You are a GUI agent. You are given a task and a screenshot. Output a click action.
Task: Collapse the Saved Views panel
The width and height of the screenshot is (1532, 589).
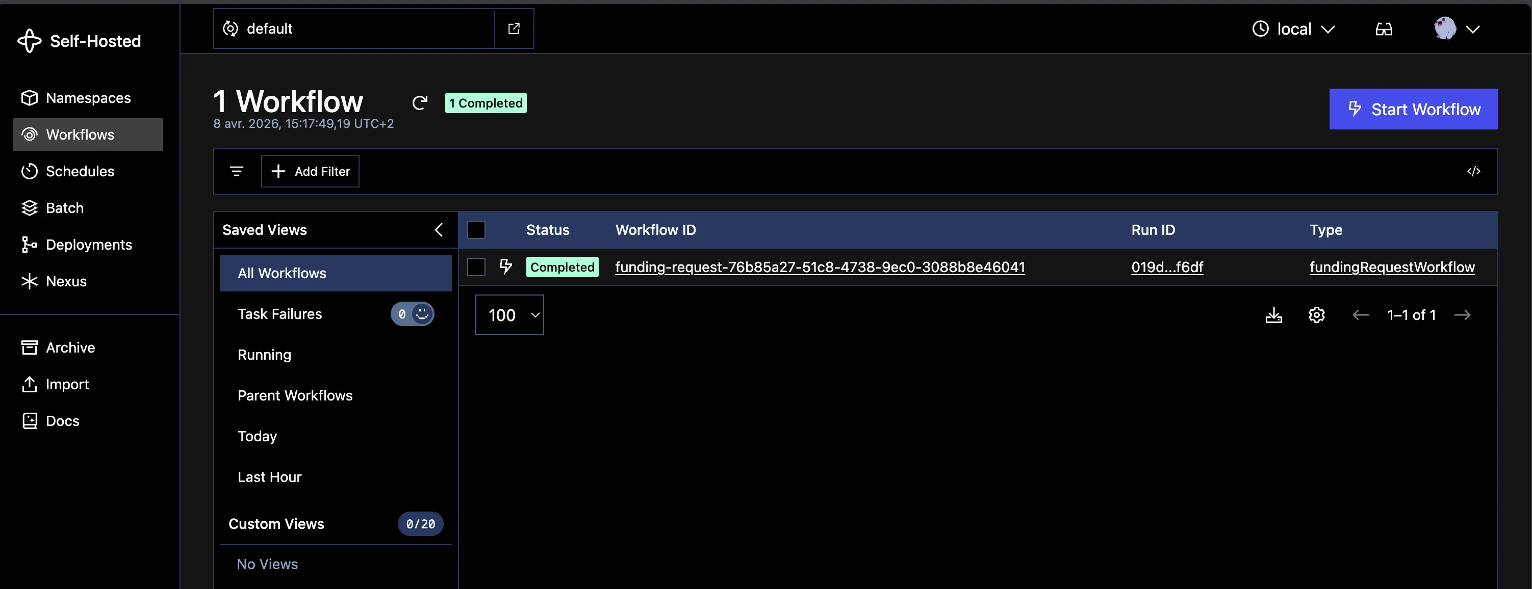tap(439, 229)
